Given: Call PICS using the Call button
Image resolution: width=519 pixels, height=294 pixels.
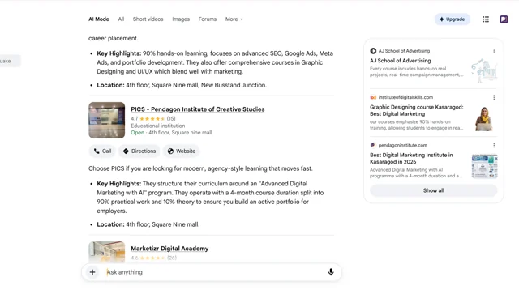Looking at the screenshot, I should (102, 151).
